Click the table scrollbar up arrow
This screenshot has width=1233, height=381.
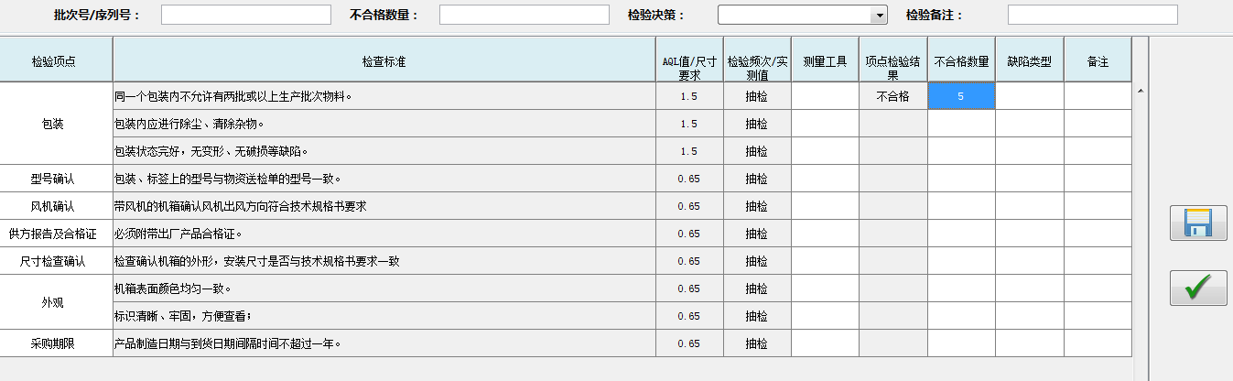(x=1141, y=91)
